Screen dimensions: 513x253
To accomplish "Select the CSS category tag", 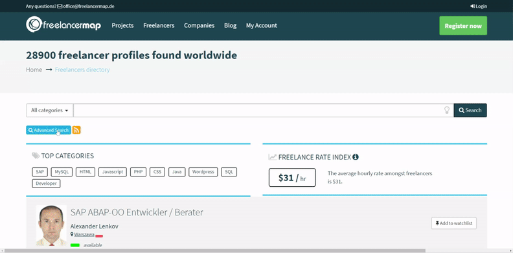I will [x=157, y=172].
